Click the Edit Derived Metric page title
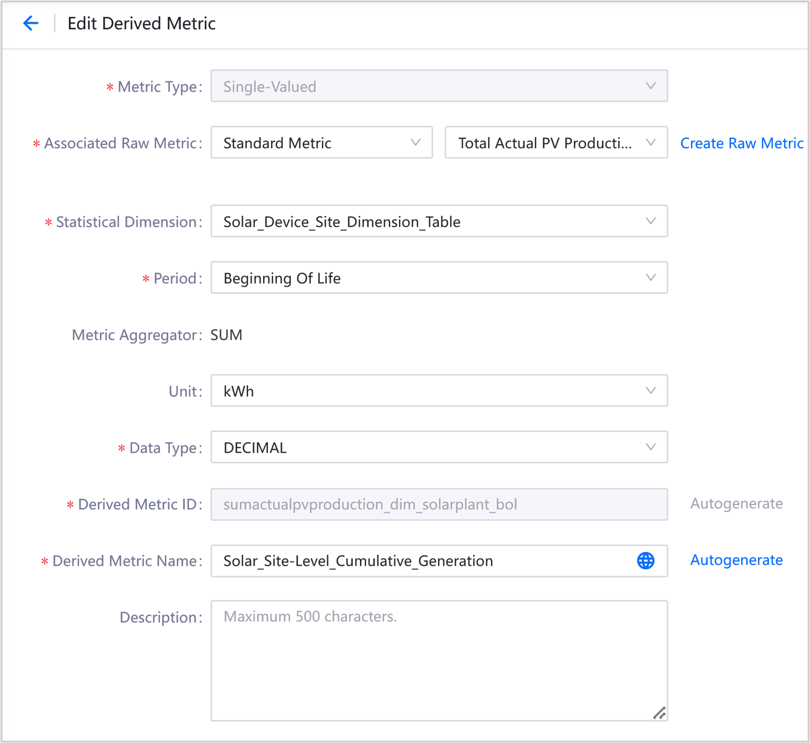 click(141, 24)
